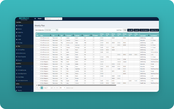Click the First Worked At button
The image size is (174, 109).
[x=144, y=30]
